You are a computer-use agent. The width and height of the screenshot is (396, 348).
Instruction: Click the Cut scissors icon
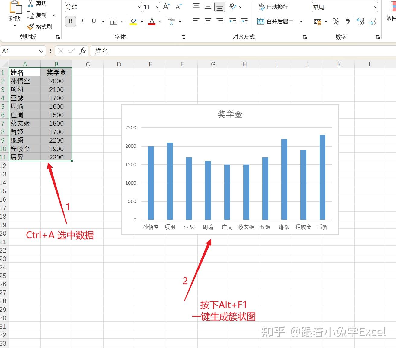(30, 3)
